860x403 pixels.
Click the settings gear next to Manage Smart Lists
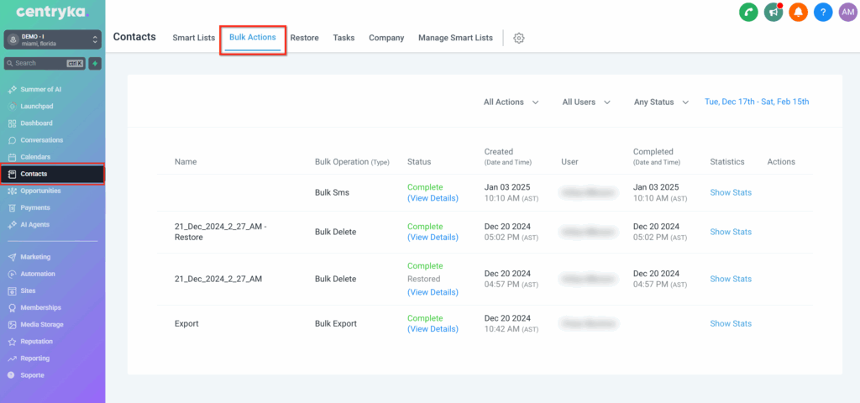519,39
